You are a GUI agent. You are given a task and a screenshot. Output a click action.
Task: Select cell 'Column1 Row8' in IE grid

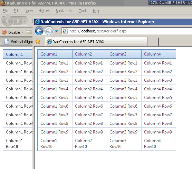coord(55,123)
